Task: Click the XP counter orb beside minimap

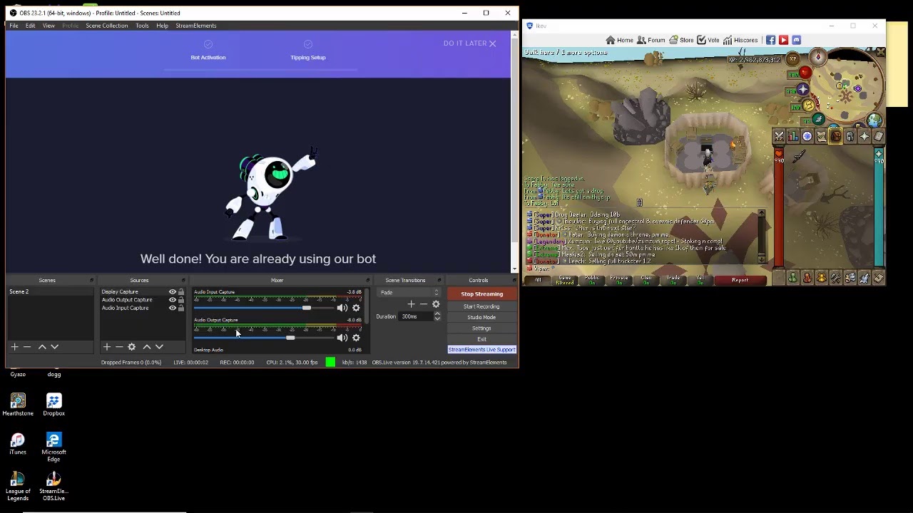Action: 793,59
